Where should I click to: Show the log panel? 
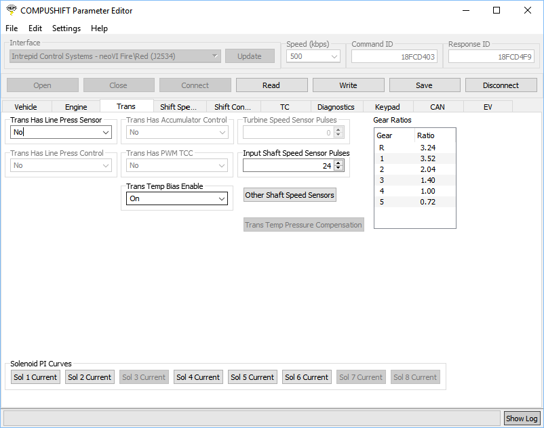(522, 419)
